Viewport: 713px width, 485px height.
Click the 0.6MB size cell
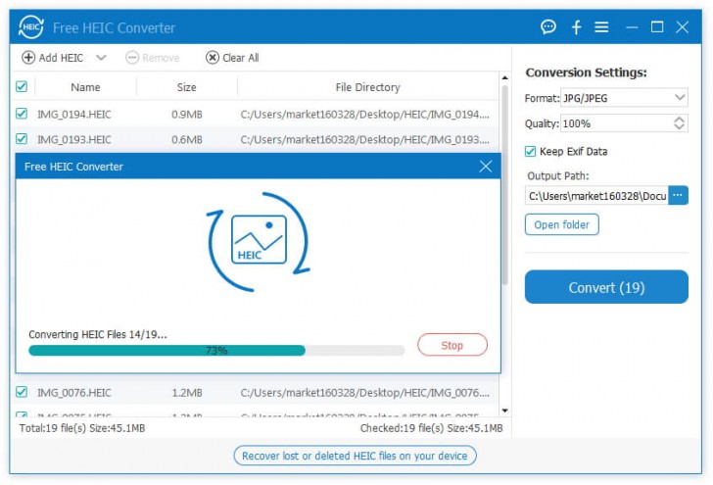pyautogui.click(x=186, y=140)
